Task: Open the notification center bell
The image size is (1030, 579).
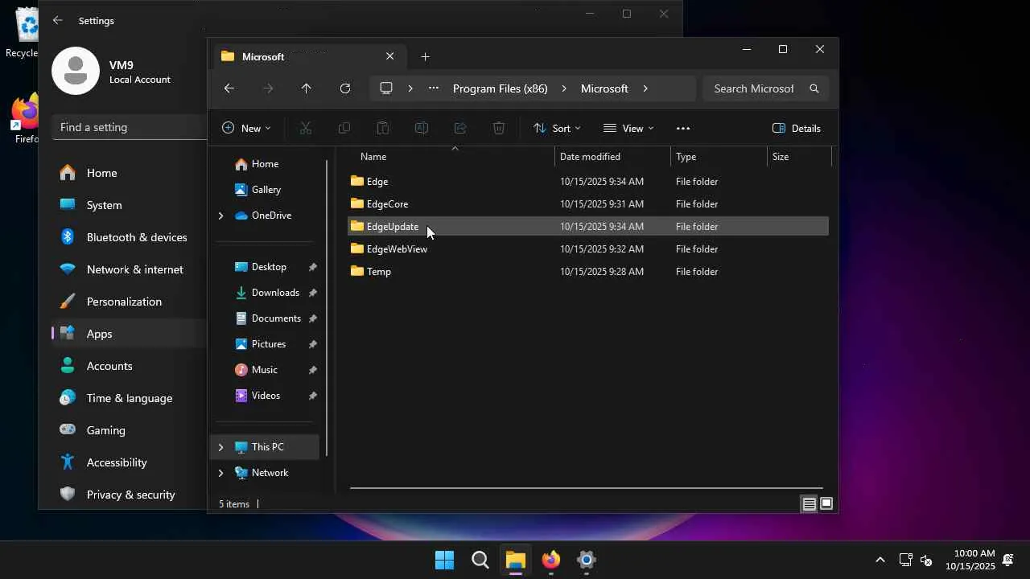Action: pos(1008,560)
